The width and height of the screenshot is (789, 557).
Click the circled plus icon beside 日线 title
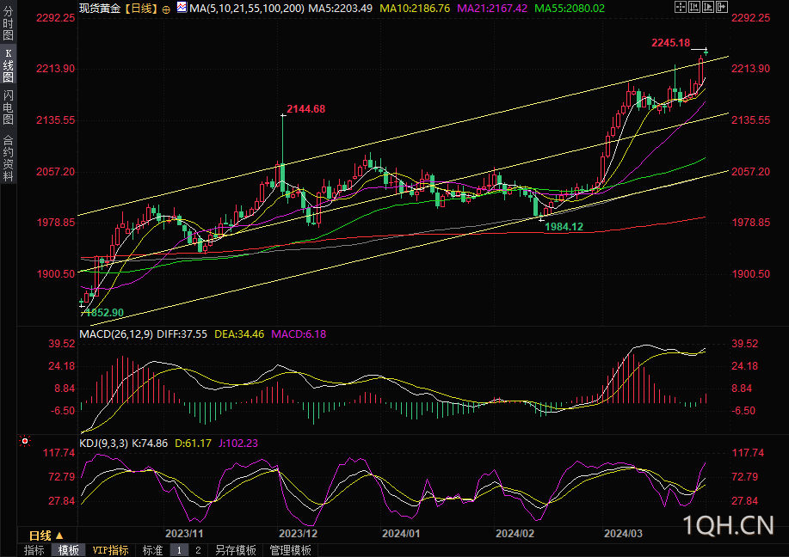pyautogui.click(x=166, y=9)
